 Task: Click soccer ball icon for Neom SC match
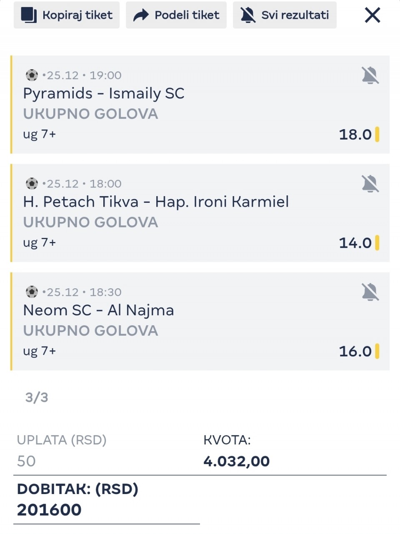(x=32, y=292)
